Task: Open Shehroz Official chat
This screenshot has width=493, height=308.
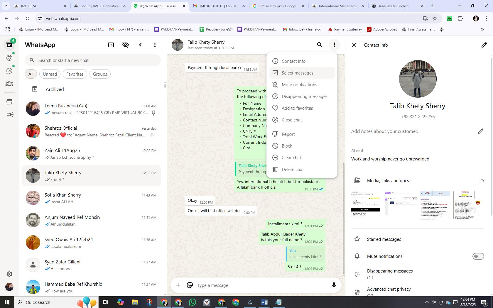Action: 92,131
